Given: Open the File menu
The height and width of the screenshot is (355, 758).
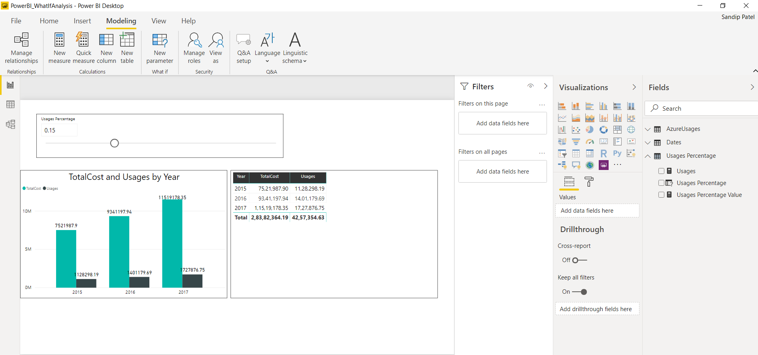Looking at the screenshot, I should (x=16, y=21).
